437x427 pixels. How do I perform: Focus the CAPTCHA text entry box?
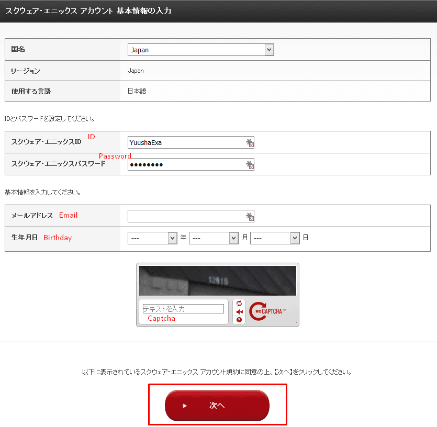point(183,309)
